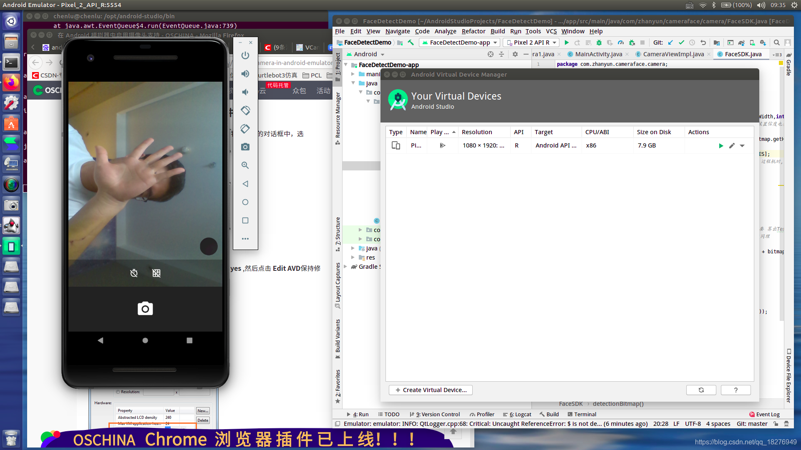Switch to the MainActivity.java tab

click(598, 54)
